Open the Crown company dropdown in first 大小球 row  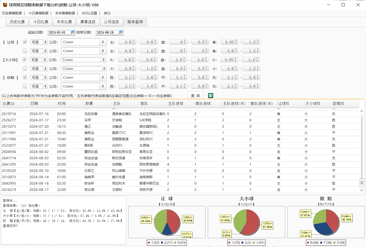(x=83, y=60)
